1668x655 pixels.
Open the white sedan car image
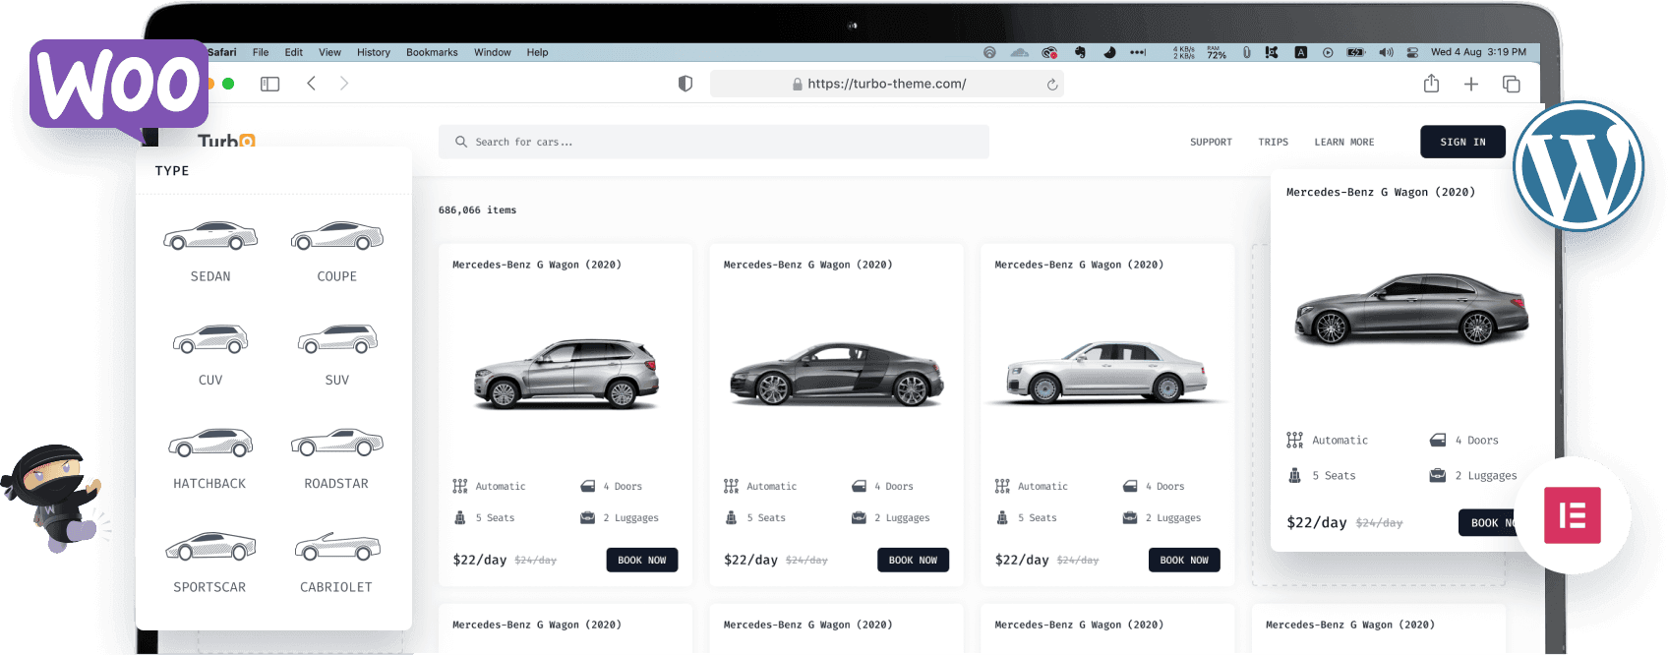(x=1107, y=372)
